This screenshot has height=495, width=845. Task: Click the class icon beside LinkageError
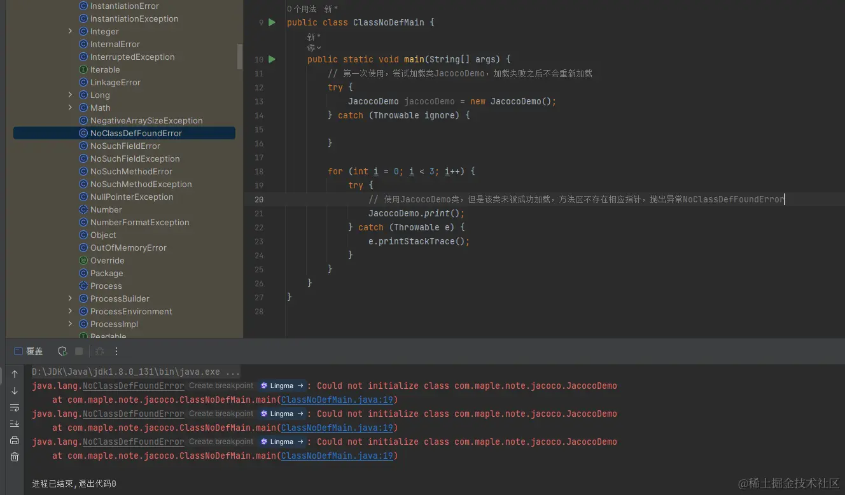pyautogui.click(x=83, y=82)
